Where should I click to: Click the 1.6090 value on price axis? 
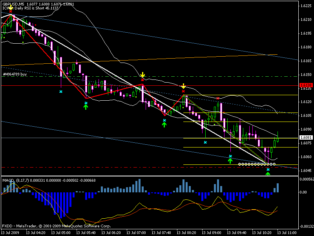point(306,129)
